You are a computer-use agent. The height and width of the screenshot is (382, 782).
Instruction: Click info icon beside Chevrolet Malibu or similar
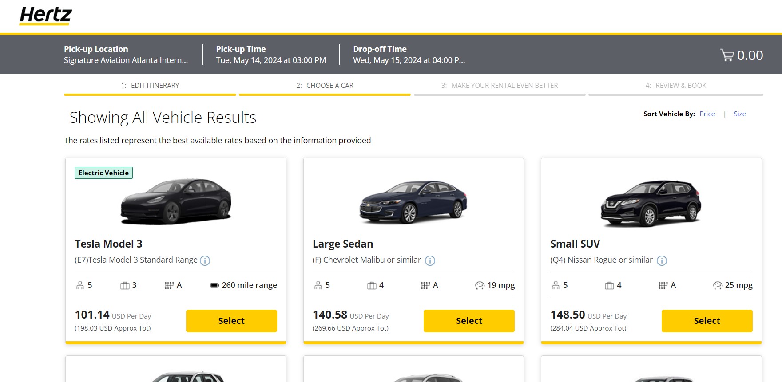[430, 260]
